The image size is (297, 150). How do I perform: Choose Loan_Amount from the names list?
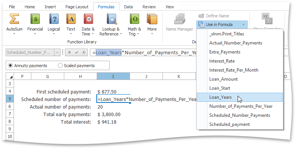(x=240, y=79)
